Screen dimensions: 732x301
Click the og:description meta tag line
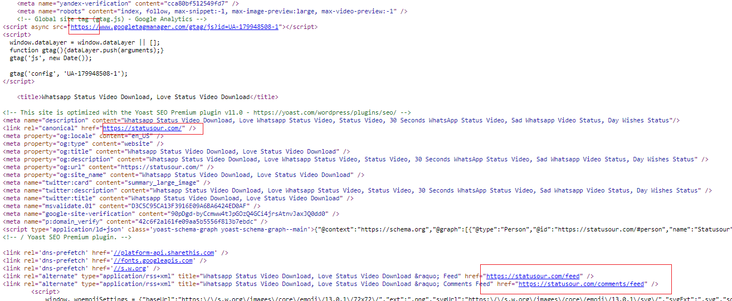[x=355, y=159]
